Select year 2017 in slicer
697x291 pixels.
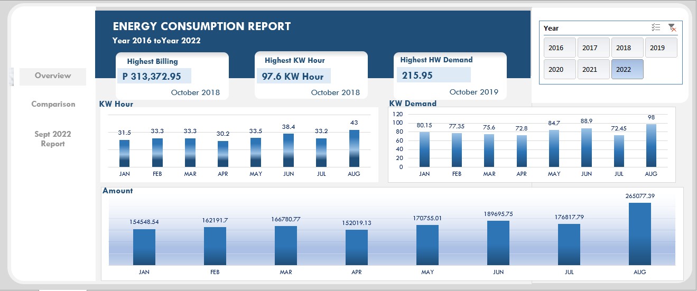pyautogui.click(x=593, y=48)
